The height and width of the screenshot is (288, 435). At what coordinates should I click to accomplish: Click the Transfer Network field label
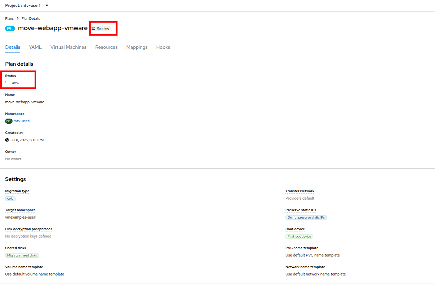[300, 191]
